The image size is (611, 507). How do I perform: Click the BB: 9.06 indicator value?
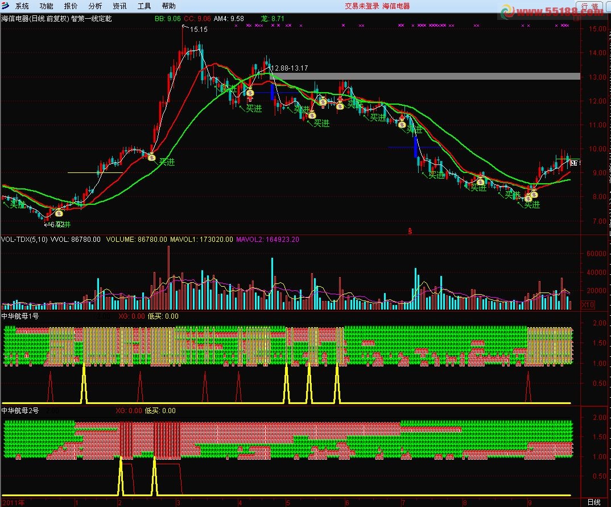pyautogui.click(x=168, y=18)
